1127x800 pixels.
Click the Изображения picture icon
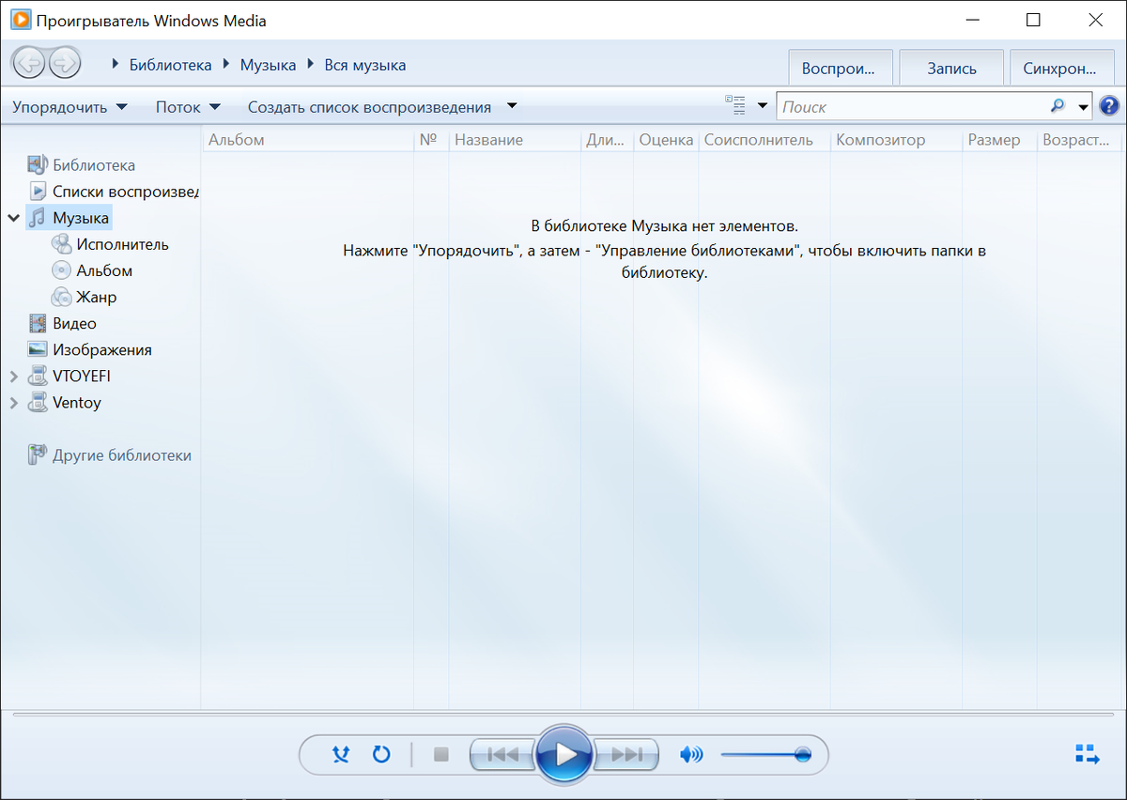[x=38, y=349]
